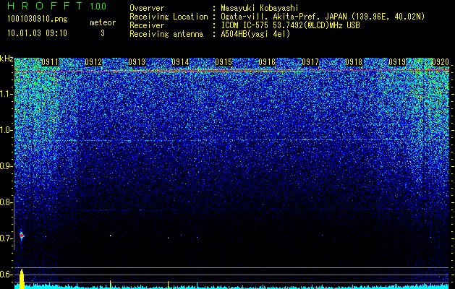Click the Ovserver field label

(147, 8)
